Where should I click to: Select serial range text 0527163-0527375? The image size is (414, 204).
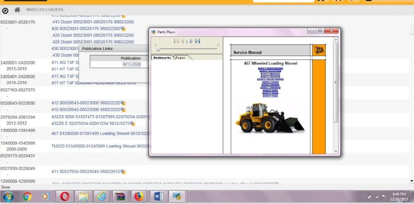[18, 90]
